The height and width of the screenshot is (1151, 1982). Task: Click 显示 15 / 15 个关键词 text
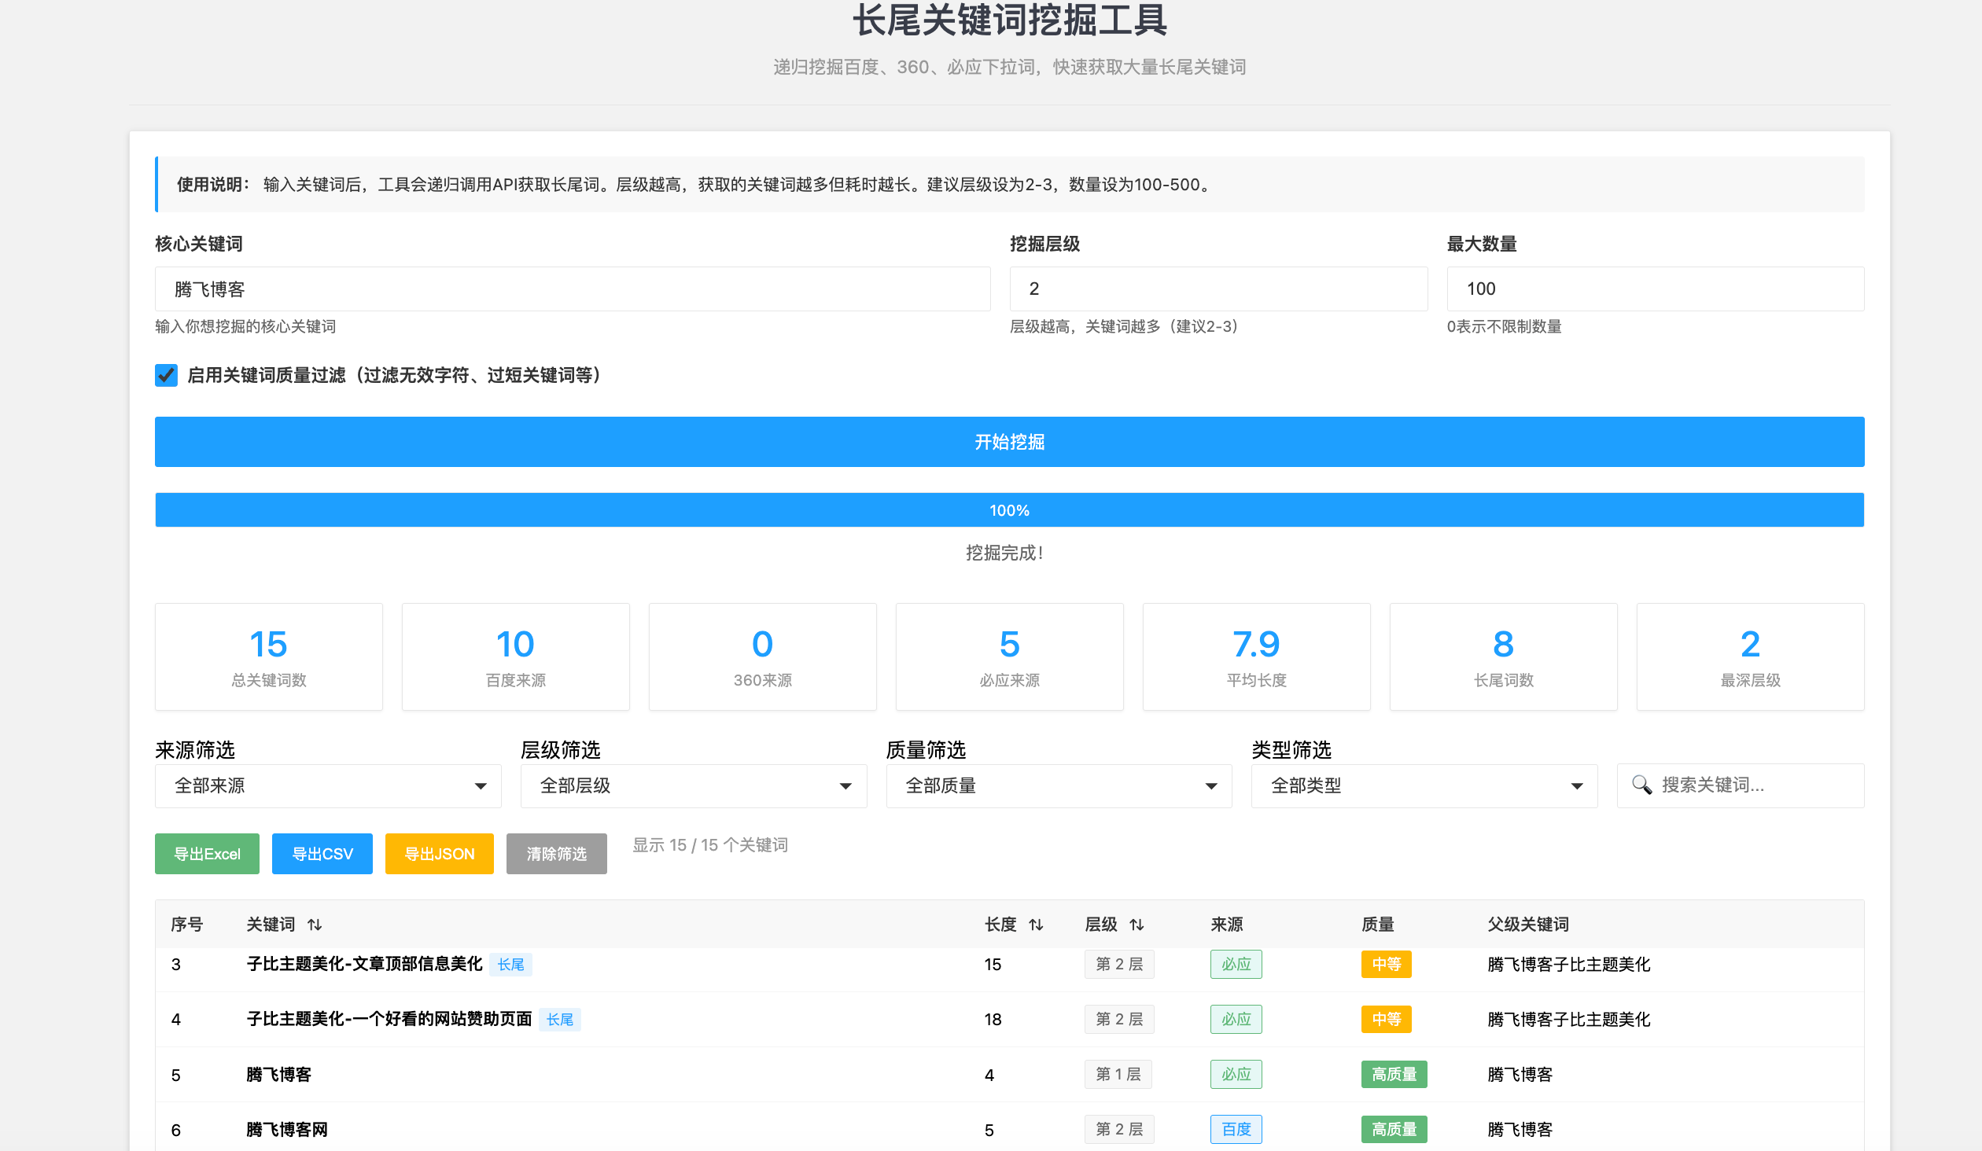coord(710,845)
